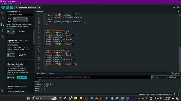Open More info for Cirrus Logic library
The height and width of the screenshot is (101, 181).
point(10,28)
